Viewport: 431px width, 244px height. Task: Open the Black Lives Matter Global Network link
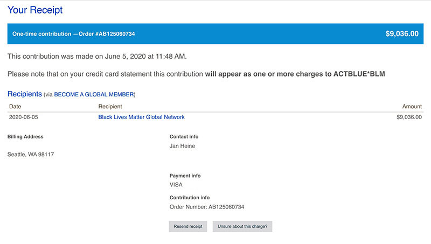click(x=141, y=117)
